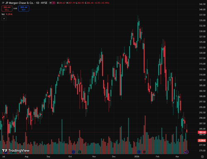The width and height of the screenshot is (207, 159).
Task: Click the Aug label on the time axis
Action: click(x=26, y=157)
